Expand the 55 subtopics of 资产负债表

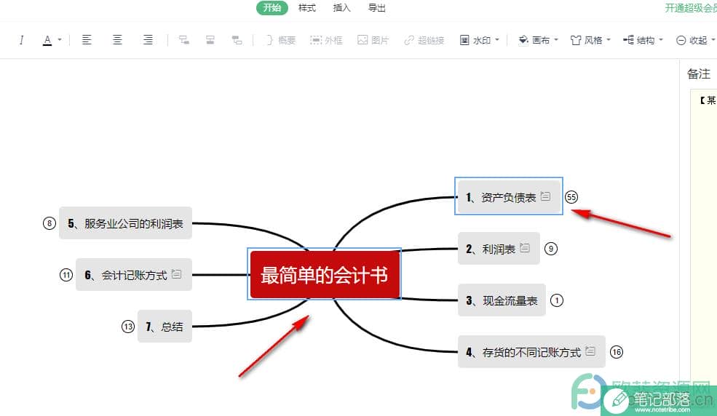(x=571, y=197)
